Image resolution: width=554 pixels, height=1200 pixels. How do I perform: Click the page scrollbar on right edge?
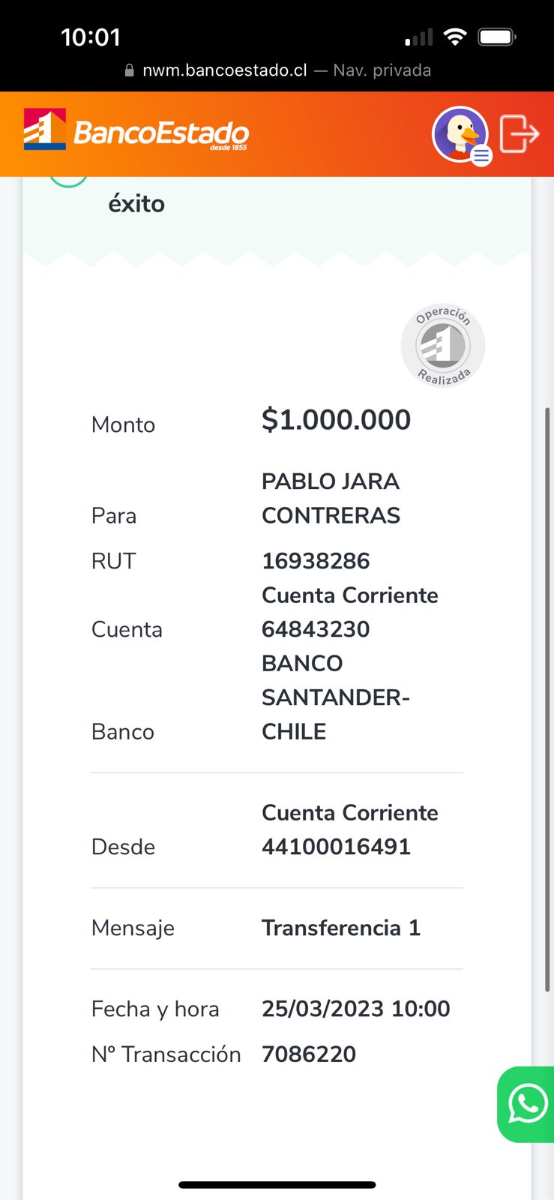tap(548, 697)
